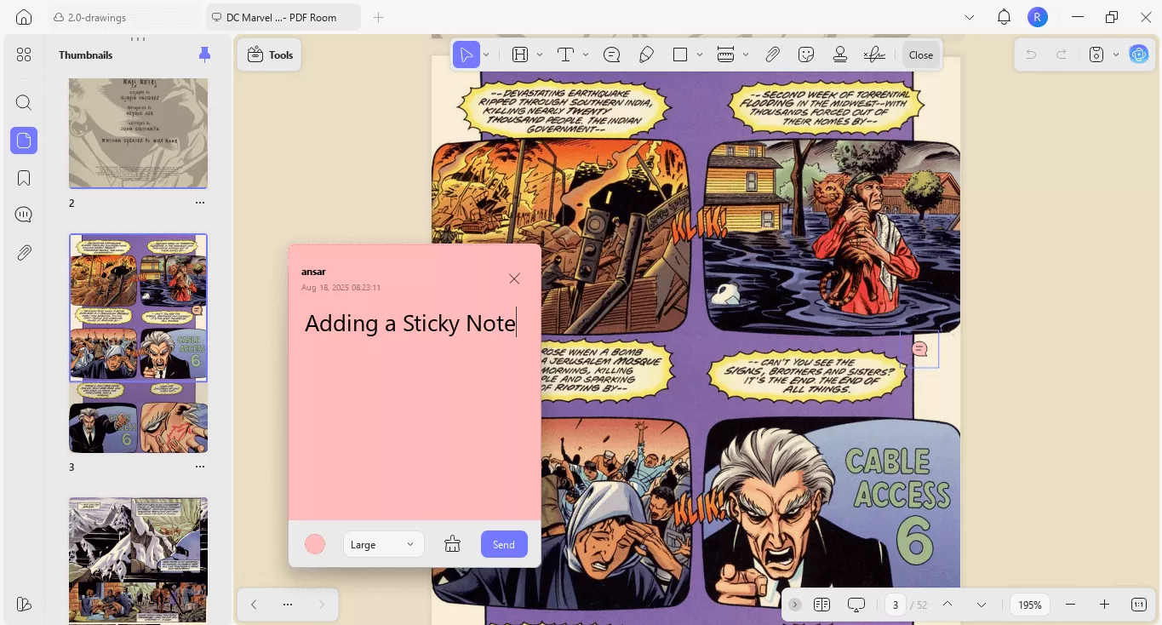Open the dashboard grid icon in sidebar
The width and height of the screenshot is (1162, 625).
[24, 54]
